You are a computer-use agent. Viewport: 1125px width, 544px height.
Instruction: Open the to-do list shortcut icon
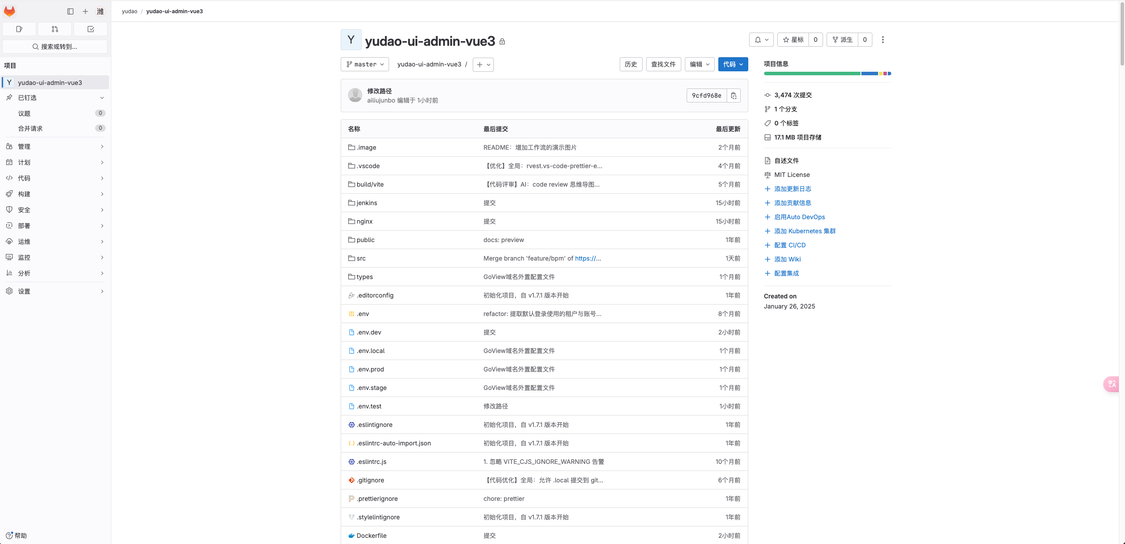pos(91,29)
